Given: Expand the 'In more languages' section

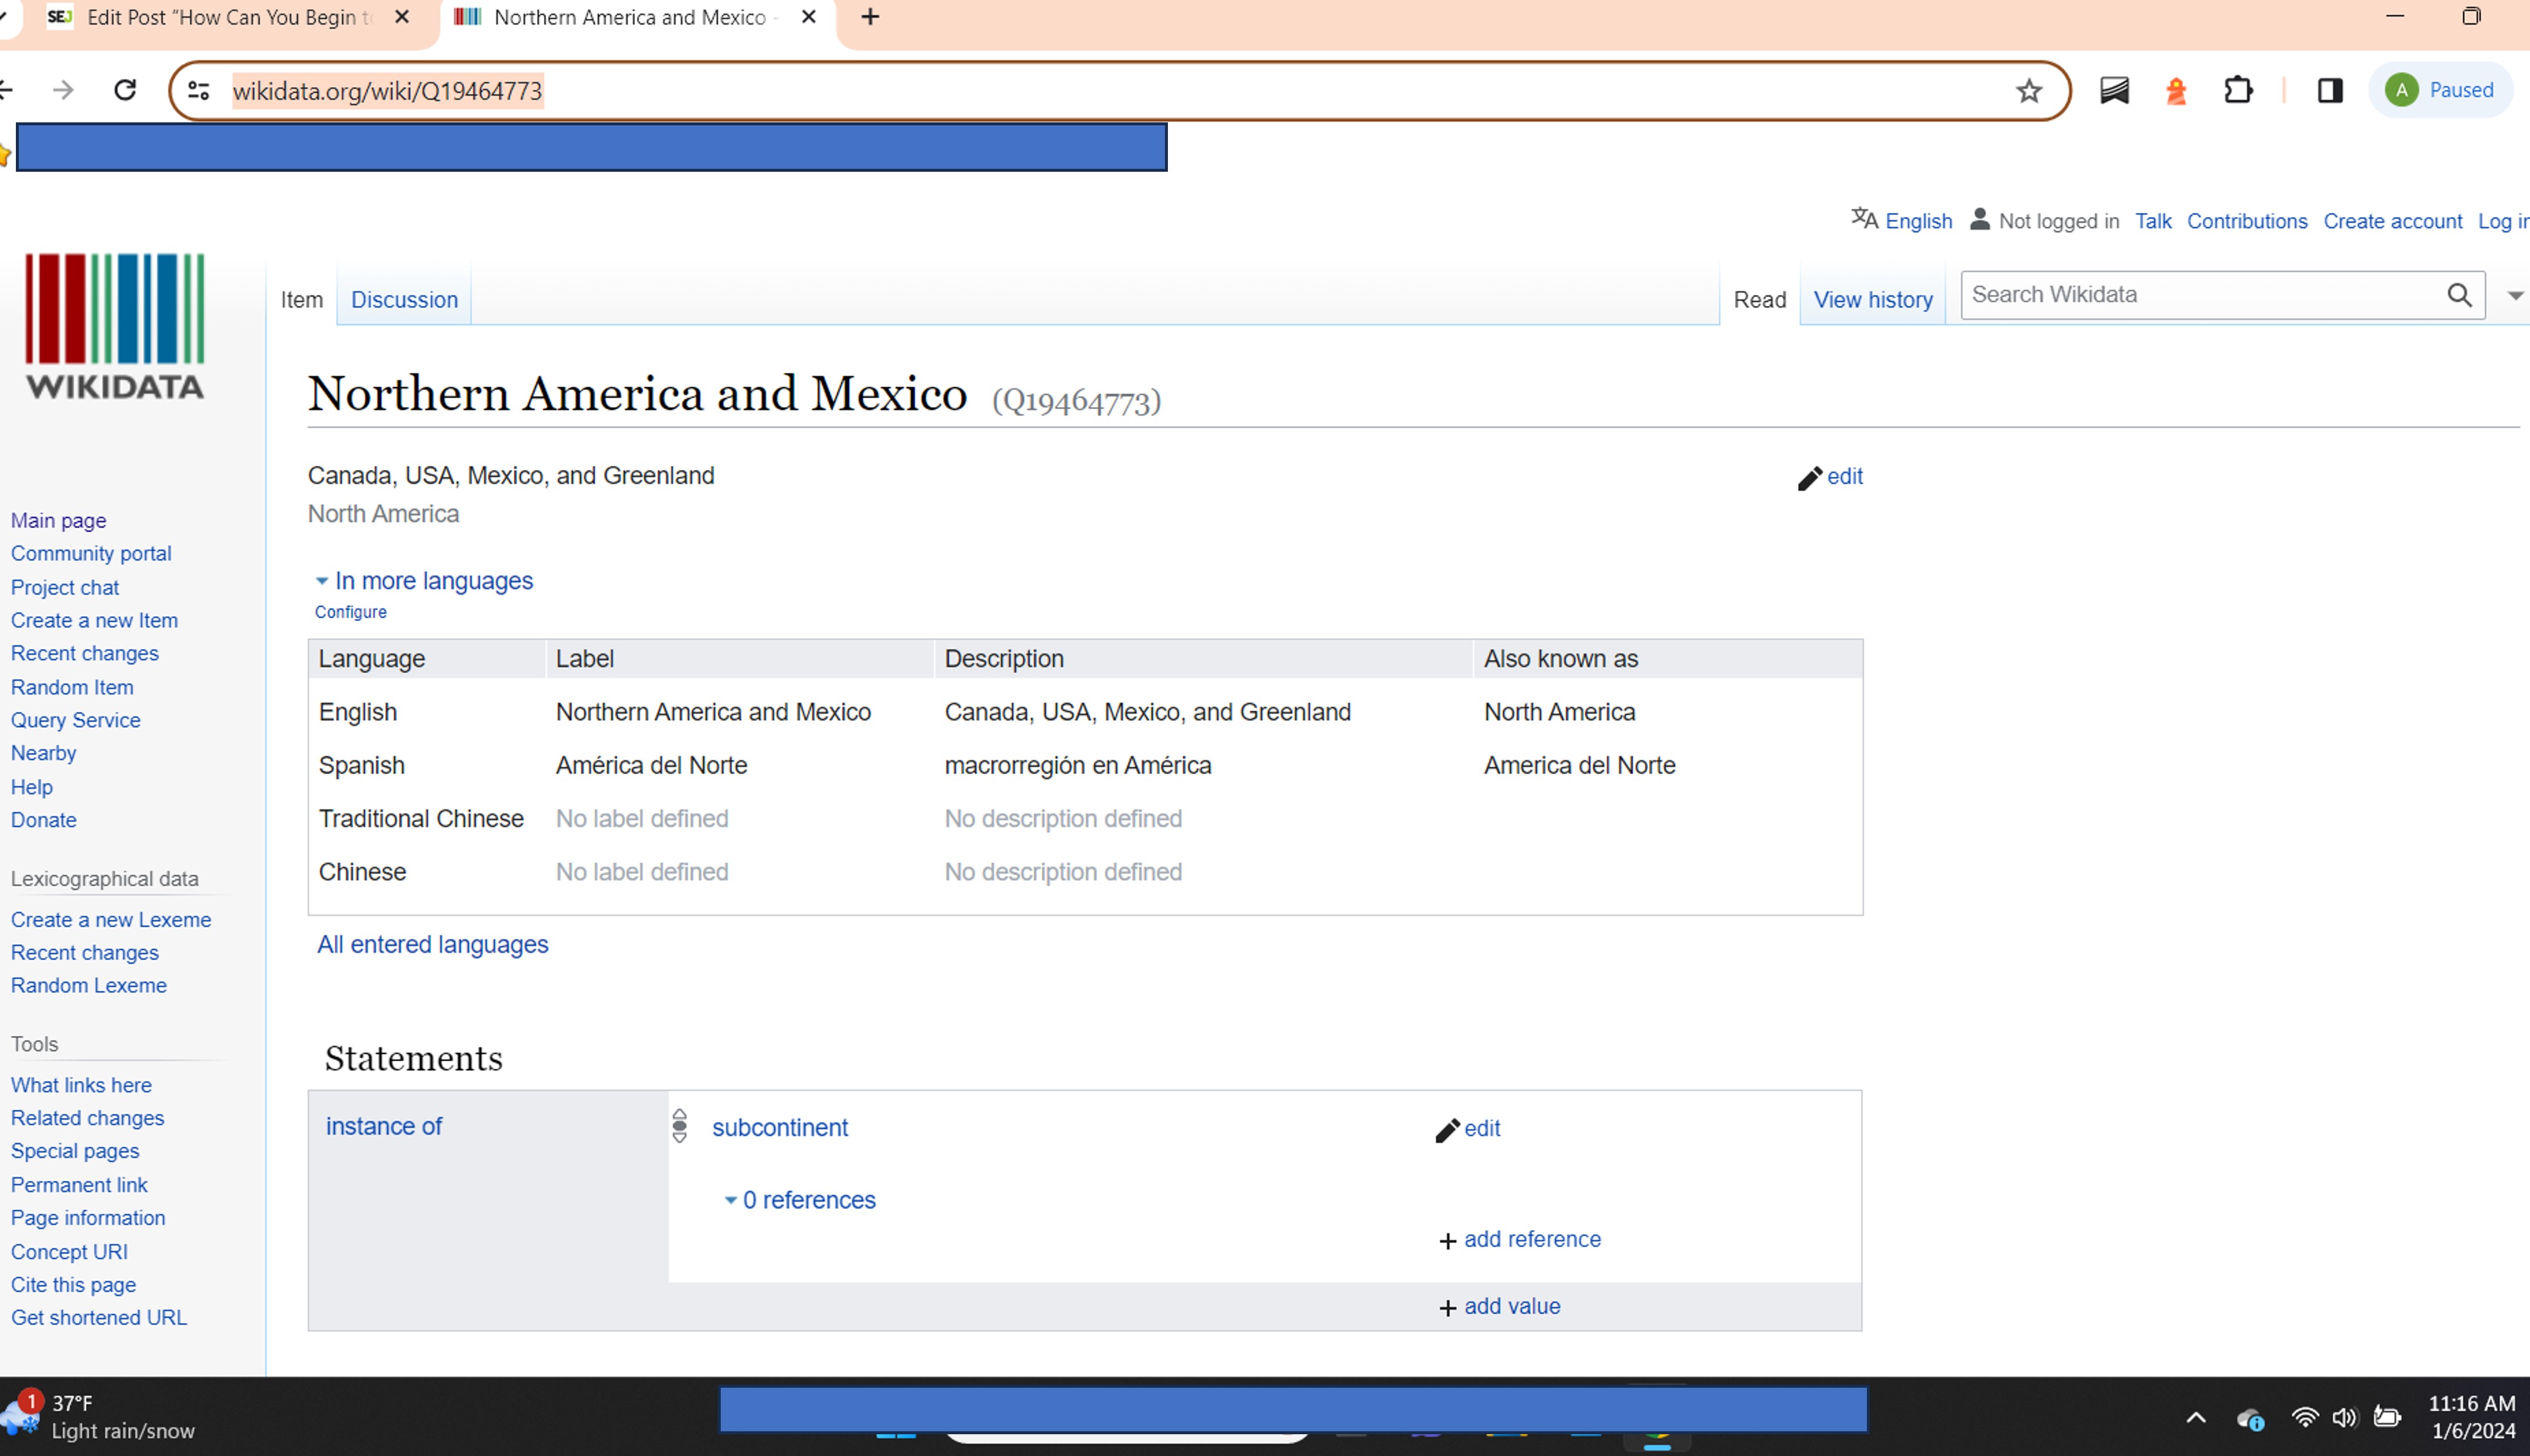Looking at the screenshot, I should pyautogui.click(x=424, y=579).
